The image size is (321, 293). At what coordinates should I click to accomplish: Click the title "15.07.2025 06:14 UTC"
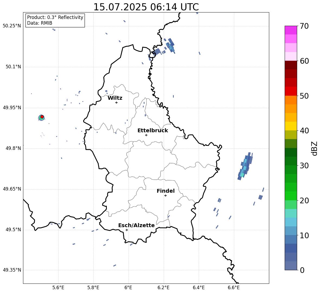point(146,7)
